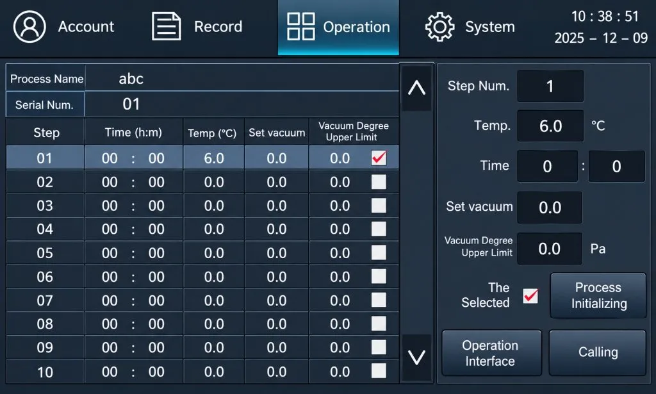The image size is (656, 394).
Task: Select step 04 row number
Action: (x=45, y=229)
